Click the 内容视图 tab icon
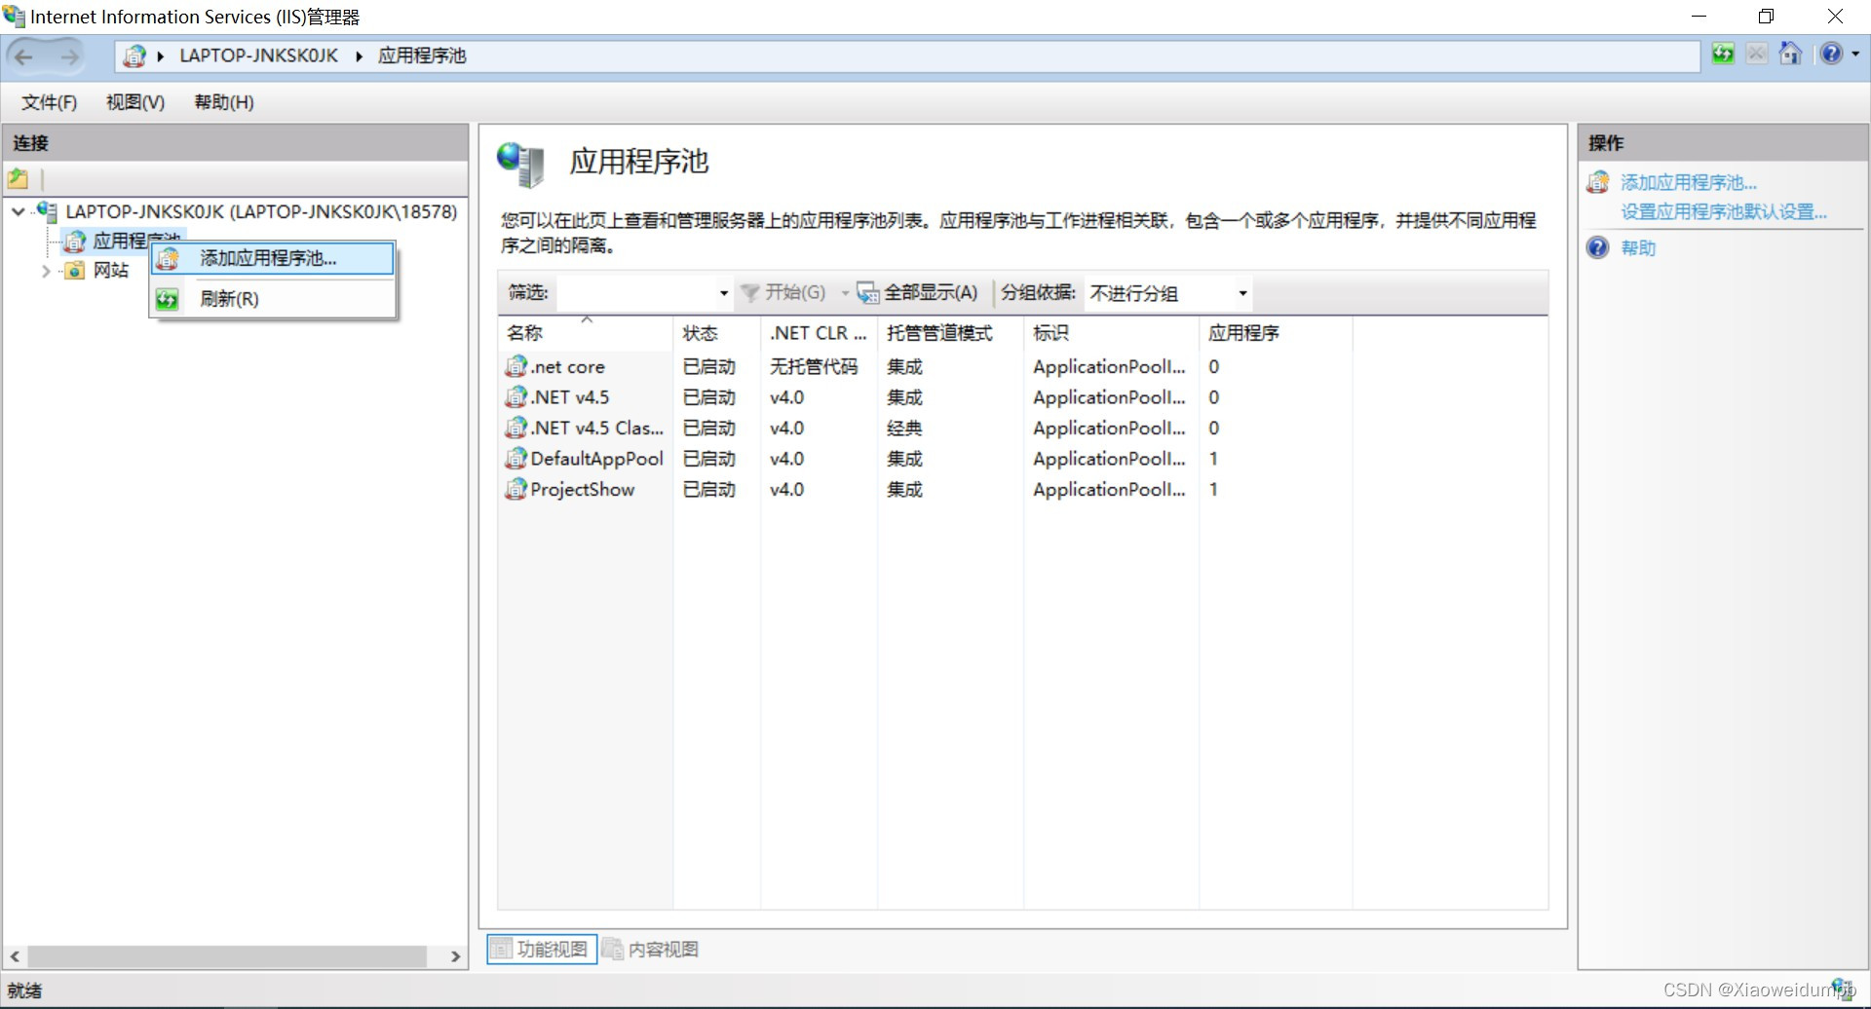The height and width of the screenshot is (1009, 1871). point(613,949)
